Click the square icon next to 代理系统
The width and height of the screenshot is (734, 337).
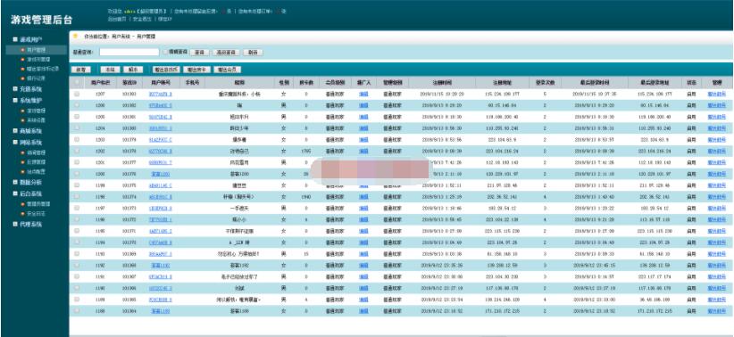pos(15,225)
